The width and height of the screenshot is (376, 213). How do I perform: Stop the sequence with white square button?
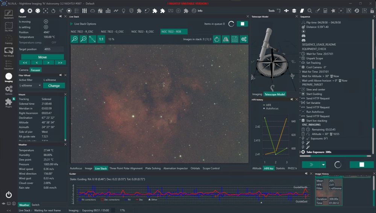coord(362,165)
